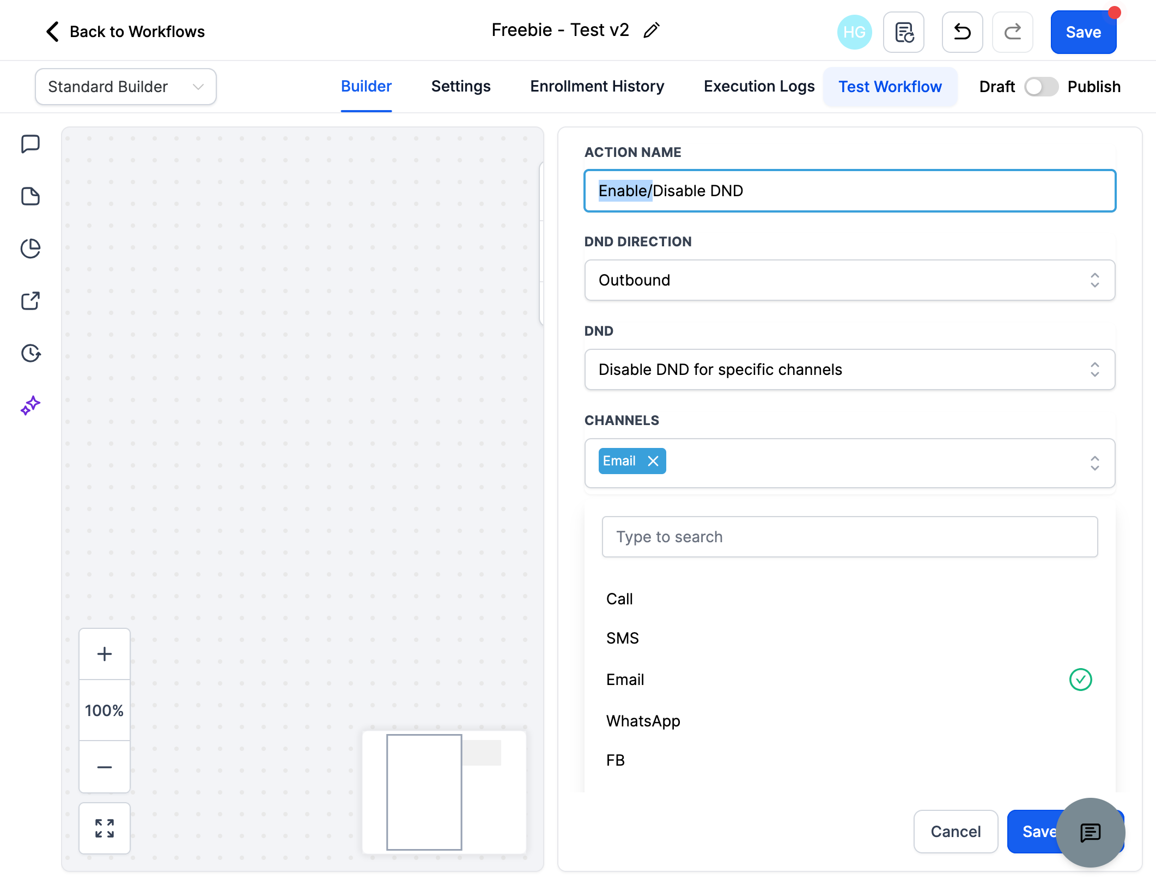Select WhatsApp in channels list
The width and height of the screenshot is (1156, 885).
pyautogui.click(x=850, y=721)
